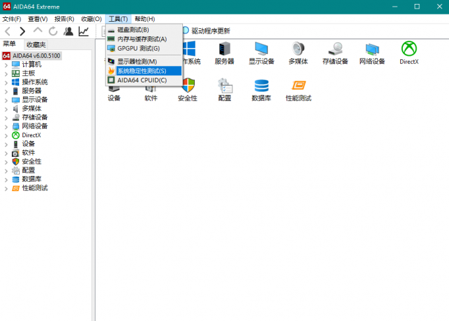Click the 磁盘测试 disk icon in menu
449x321 pixels.
pos(111,30)
